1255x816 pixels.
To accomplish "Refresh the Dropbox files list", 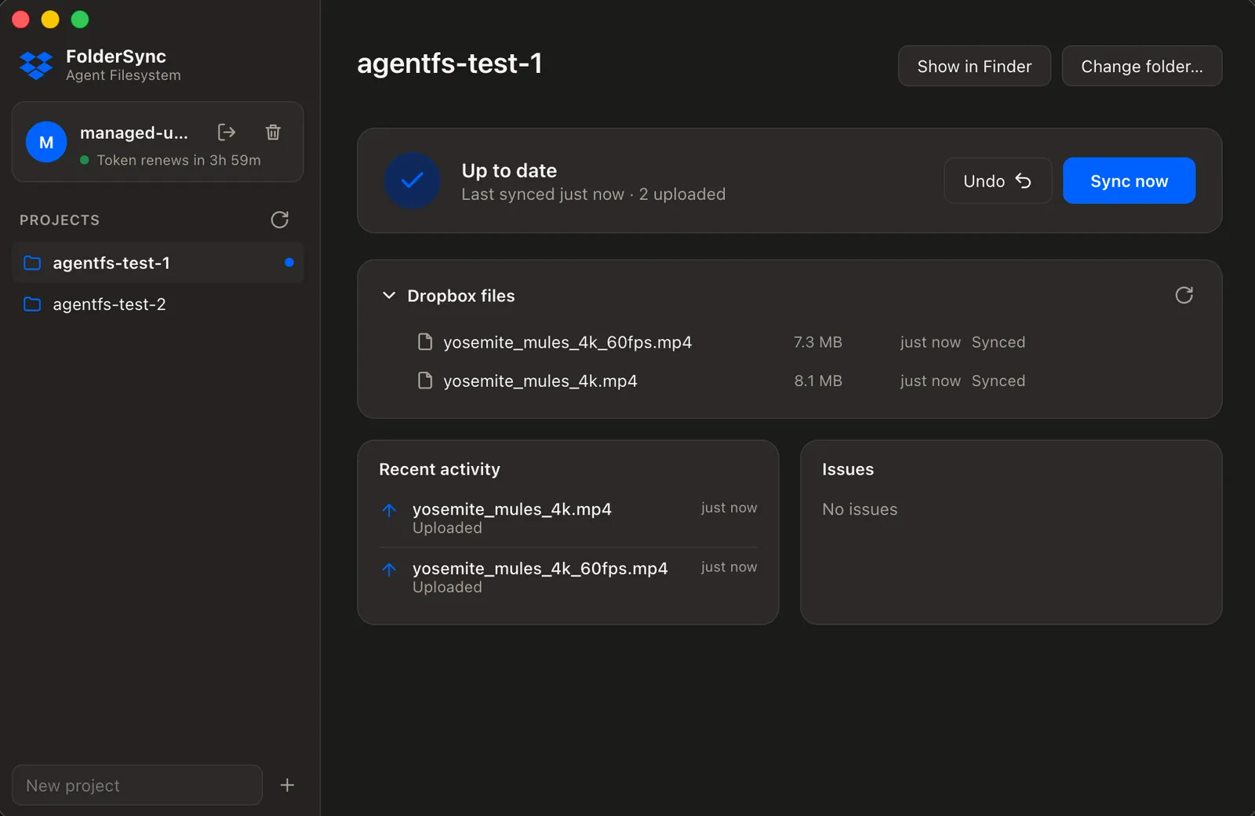I will [x=1184, y=295].
